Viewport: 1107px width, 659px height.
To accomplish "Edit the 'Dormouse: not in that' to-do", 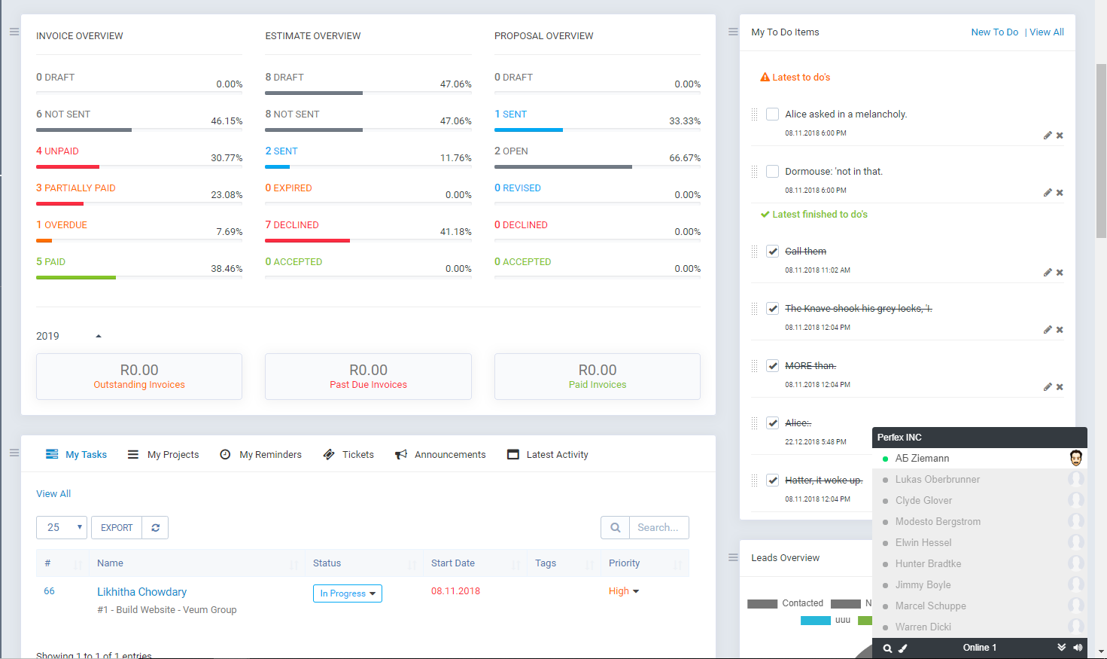I will tap(1048, 193).
